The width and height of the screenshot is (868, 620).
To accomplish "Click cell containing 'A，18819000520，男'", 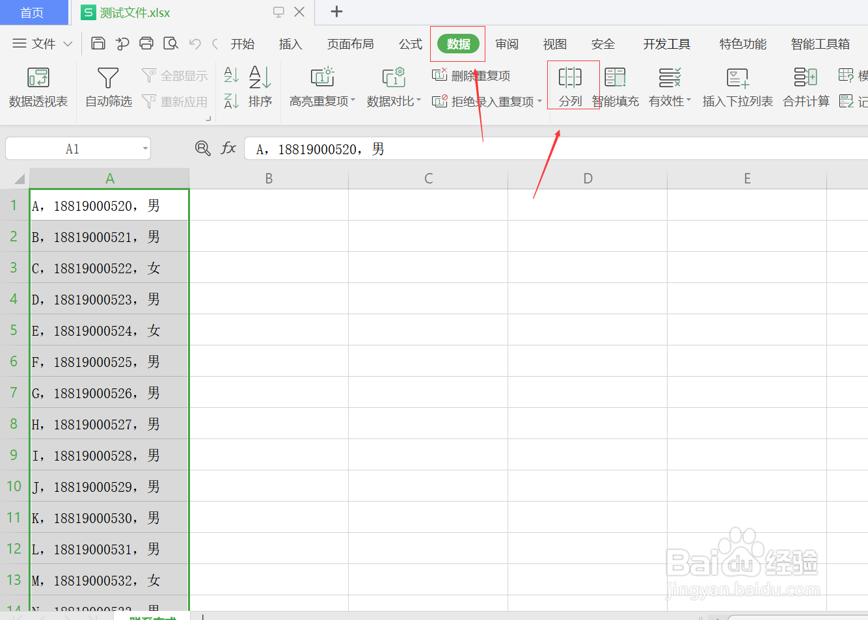I will point(109,206).
